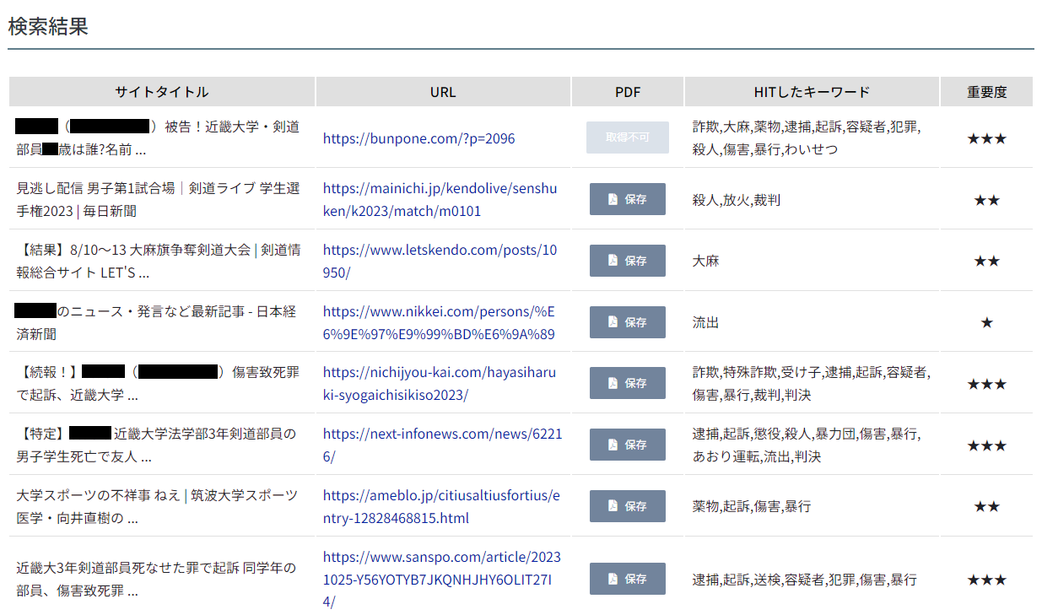This screenshot has width=1042, height=615.
Task: Click the URL column header
Action: click(x=443, y=92)
